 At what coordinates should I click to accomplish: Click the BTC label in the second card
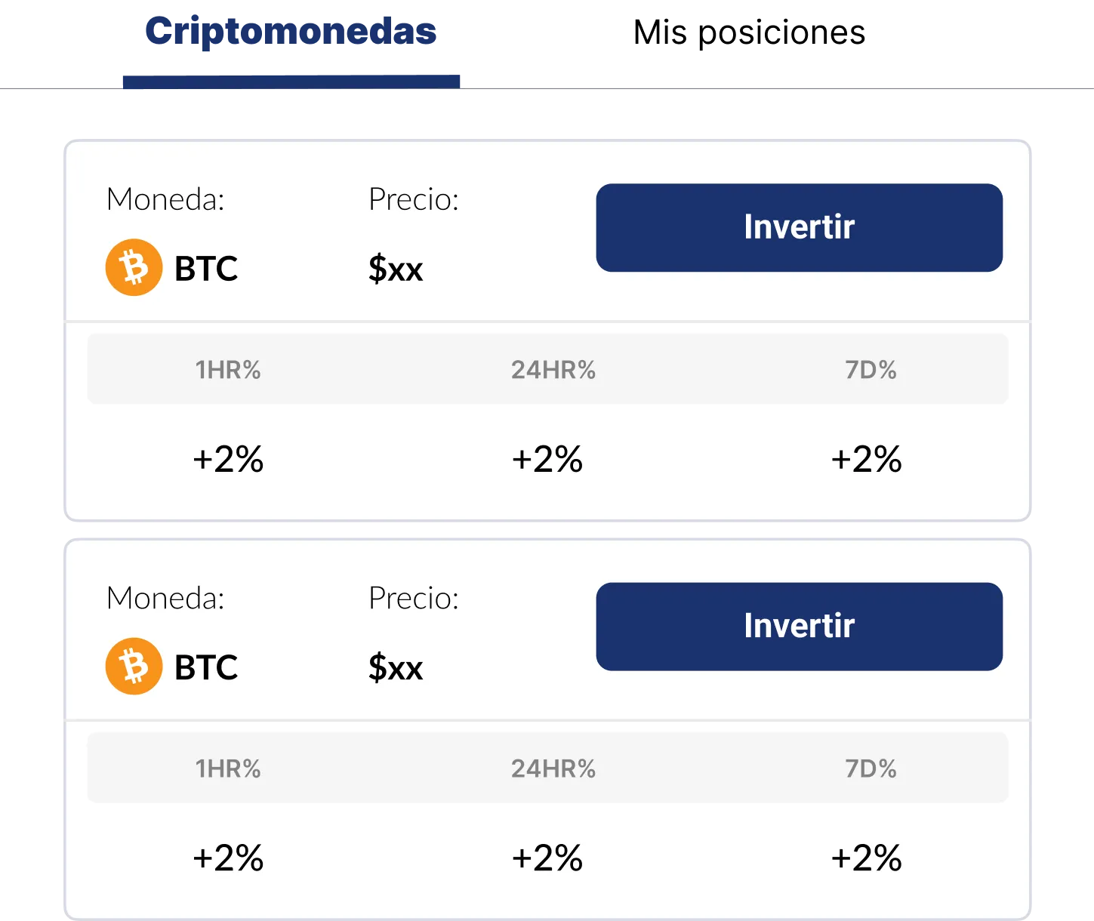click(x=206, y=667)
